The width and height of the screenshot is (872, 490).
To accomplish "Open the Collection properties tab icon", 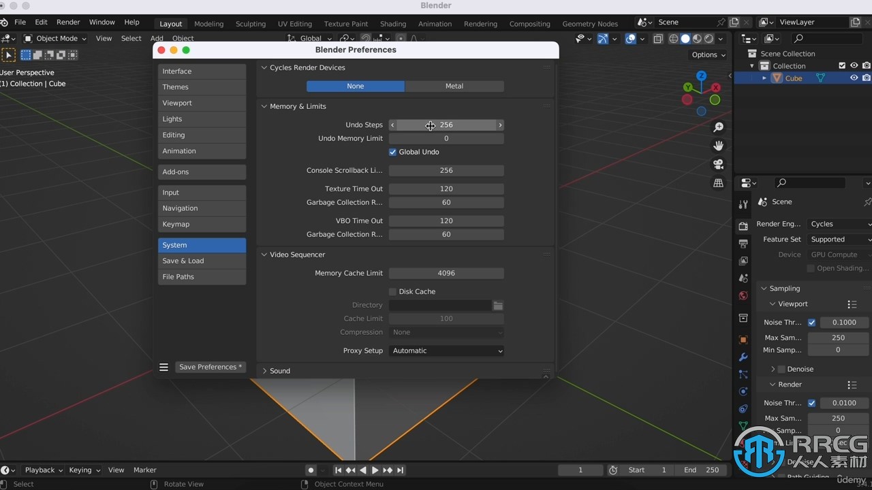I will coord(743,318).
